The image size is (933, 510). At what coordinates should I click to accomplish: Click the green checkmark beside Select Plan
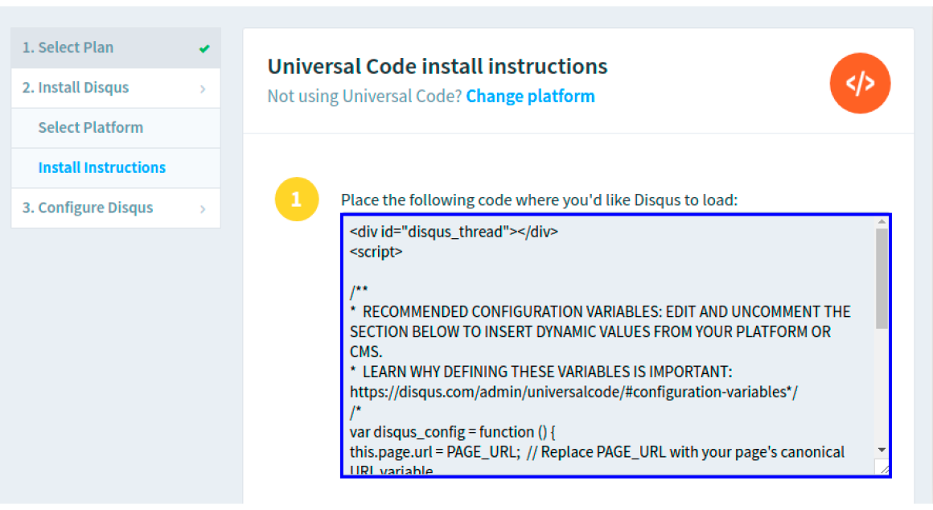[204, 49]
